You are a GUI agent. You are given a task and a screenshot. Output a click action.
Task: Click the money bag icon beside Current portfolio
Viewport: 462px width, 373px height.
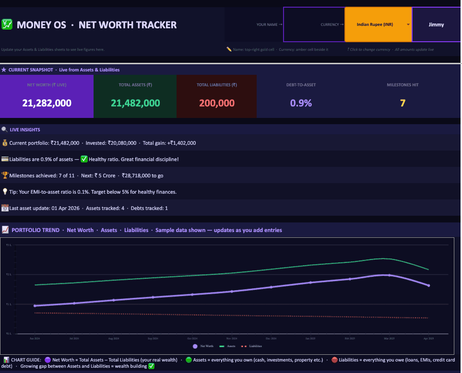[x=5, y=143]
